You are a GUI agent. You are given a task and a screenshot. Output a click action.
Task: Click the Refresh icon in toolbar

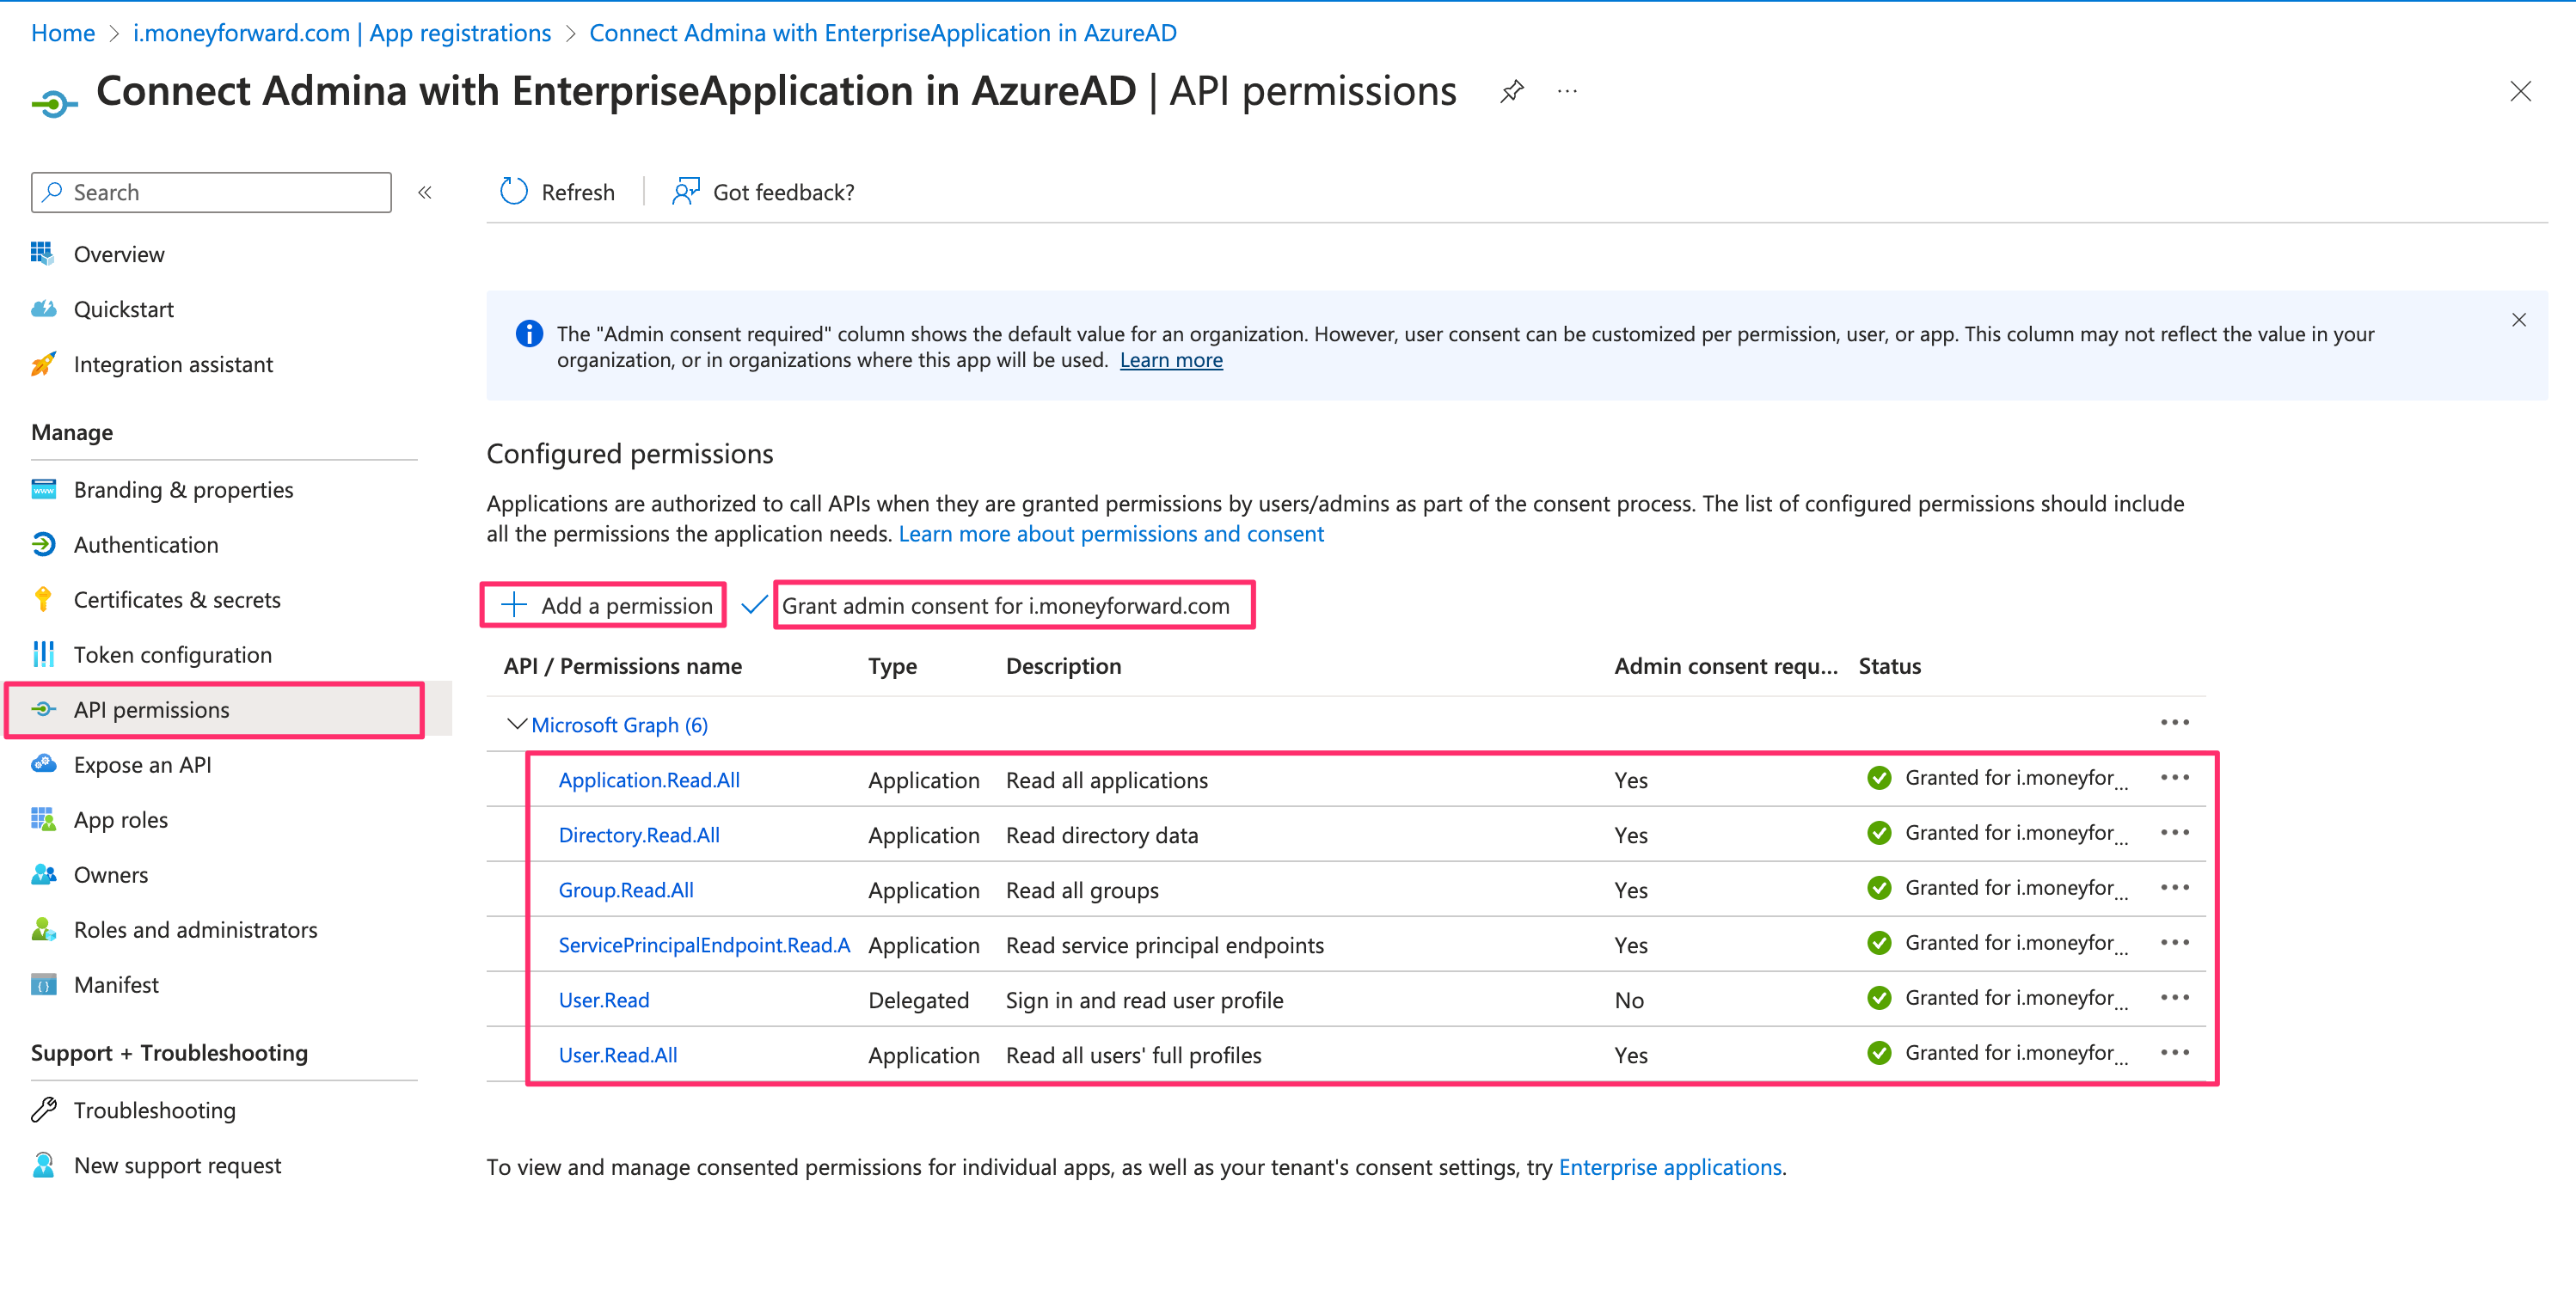(514, 192)
